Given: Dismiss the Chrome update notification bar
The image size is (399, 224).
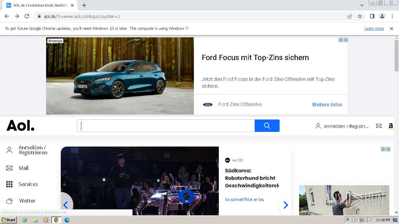Looking at the screenshot, I should (392, 29).
